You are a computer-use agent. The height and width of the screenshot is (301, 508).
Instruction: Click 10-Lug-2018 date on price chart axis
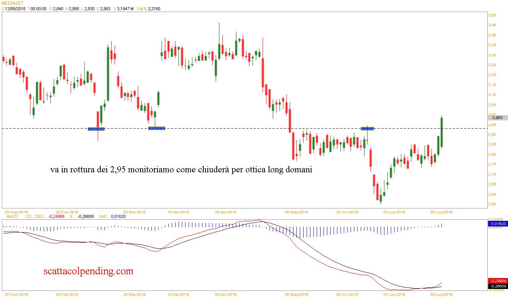(x=394, y=212)
